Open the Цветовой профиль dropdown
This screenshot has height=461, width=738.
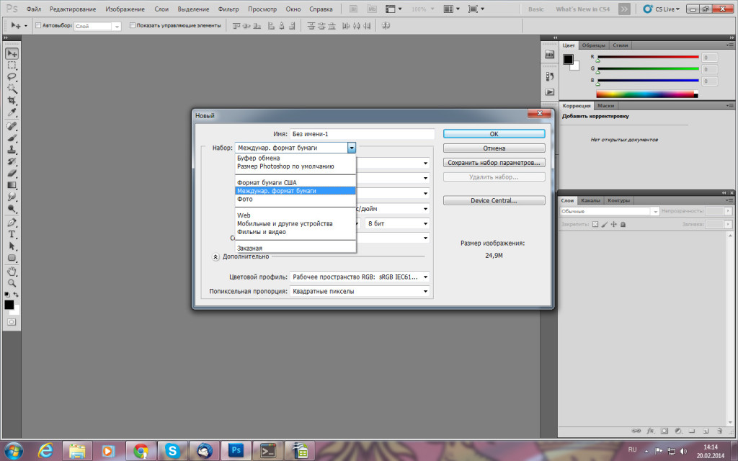[x=360, y=277]
